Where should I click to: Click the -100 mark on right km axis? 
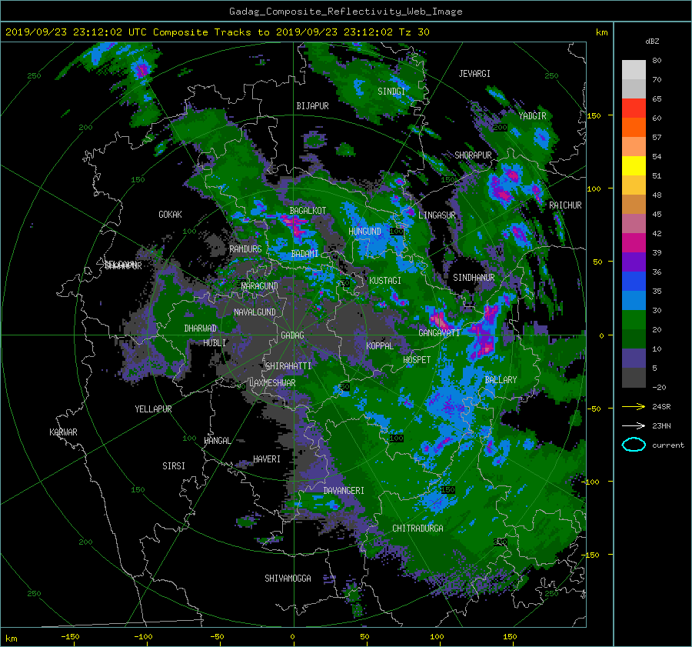pyautogui.click(x=590, y=482)
